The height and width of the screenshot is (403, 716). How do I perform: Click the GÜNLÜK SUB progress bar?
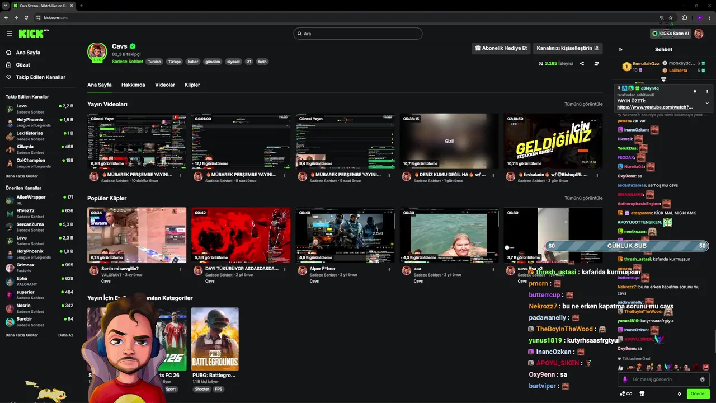[626, 246]
